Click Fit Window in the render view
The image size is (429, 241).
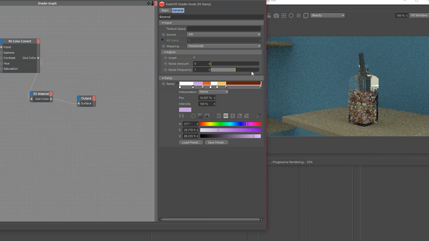pos(419,15)
